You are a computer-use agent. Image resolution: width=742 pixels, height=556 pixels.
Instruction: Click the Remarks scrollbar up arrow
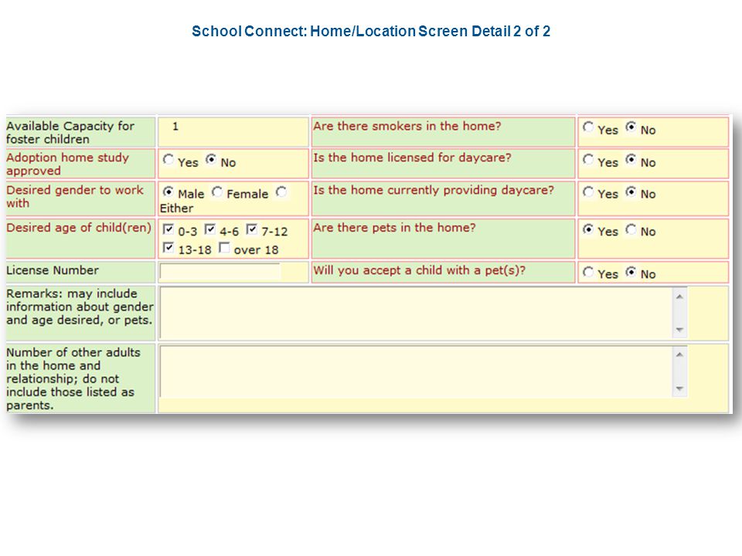[x=679, y=297]
